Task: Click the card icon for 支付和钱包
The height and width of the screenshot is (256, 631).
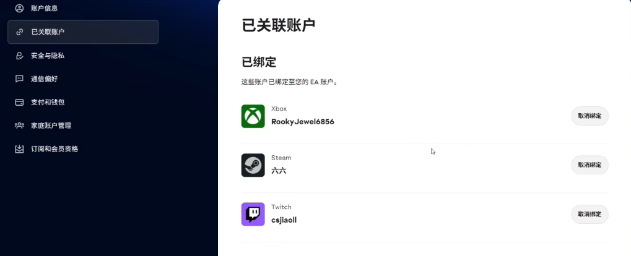Action: 19,102
